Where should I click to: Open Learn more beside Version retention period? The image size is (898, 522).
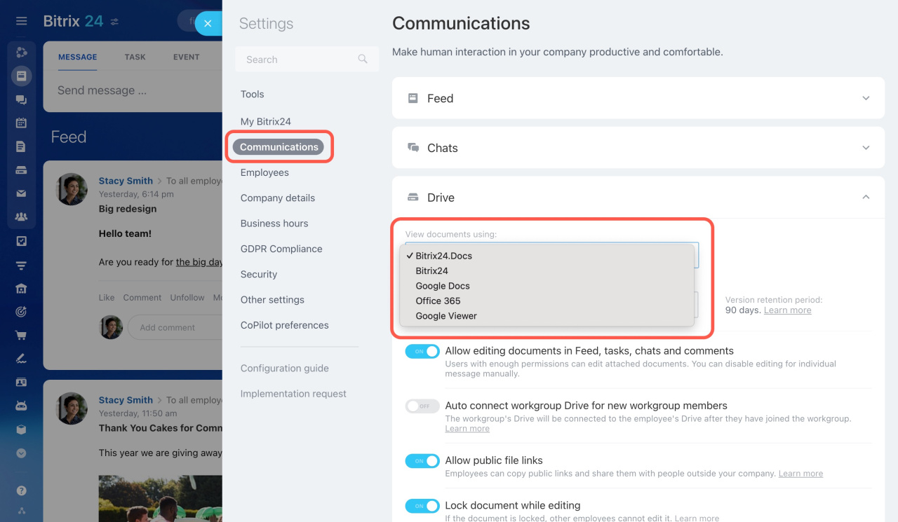[787, 310]
